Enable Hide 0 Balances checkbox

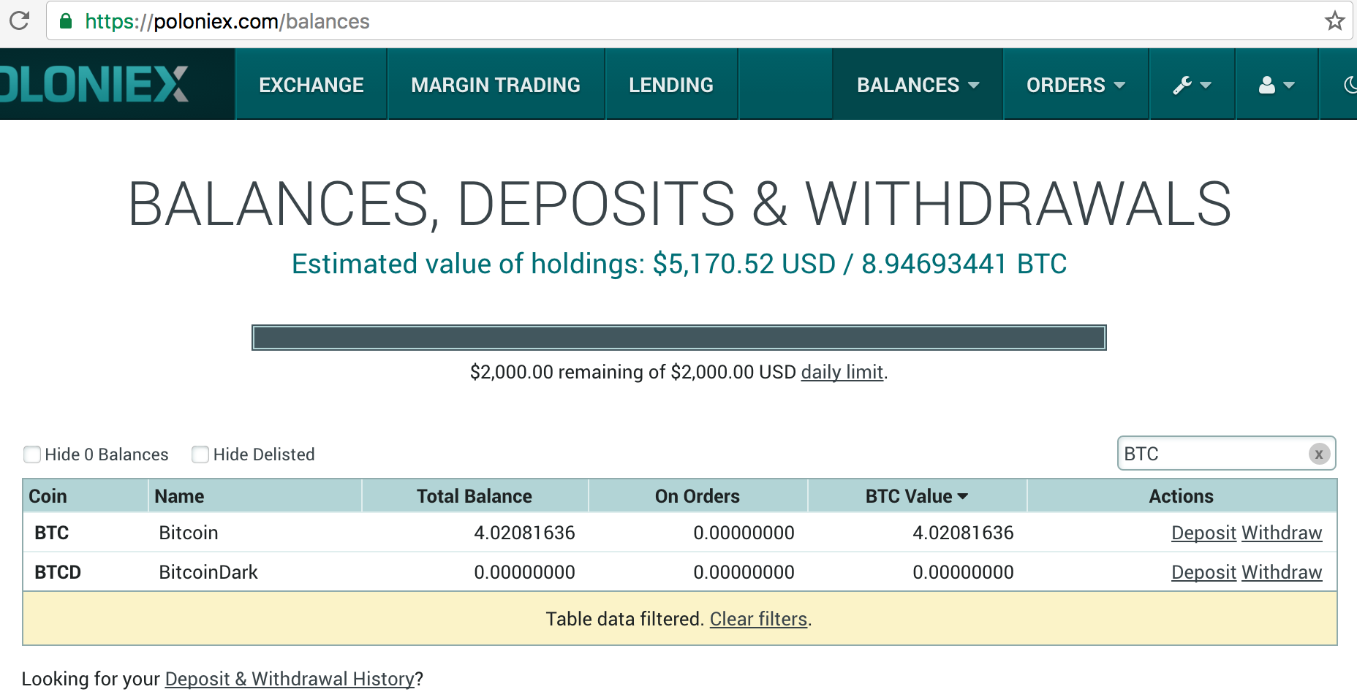tap(32, 454)
